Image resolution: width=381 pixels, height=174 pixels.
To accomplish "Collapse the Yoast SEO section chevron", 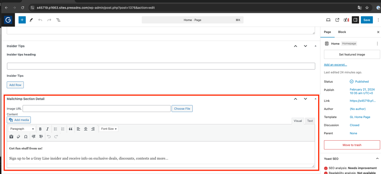I will tap(377, 159).
